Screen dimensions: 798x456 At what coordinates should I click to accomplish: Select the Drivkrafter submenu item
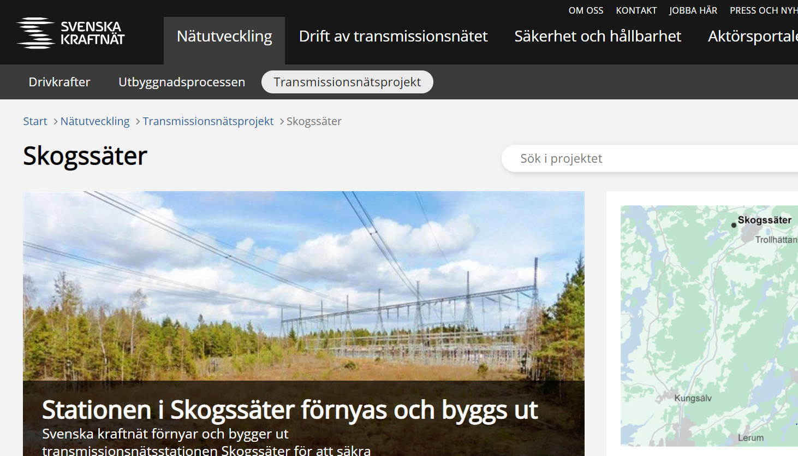pos(59,82)
